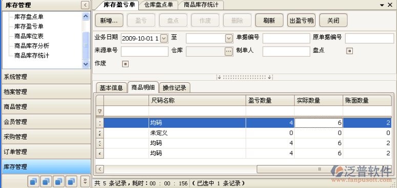Toggle the 作废 filter checkbox

click(126, 64)
